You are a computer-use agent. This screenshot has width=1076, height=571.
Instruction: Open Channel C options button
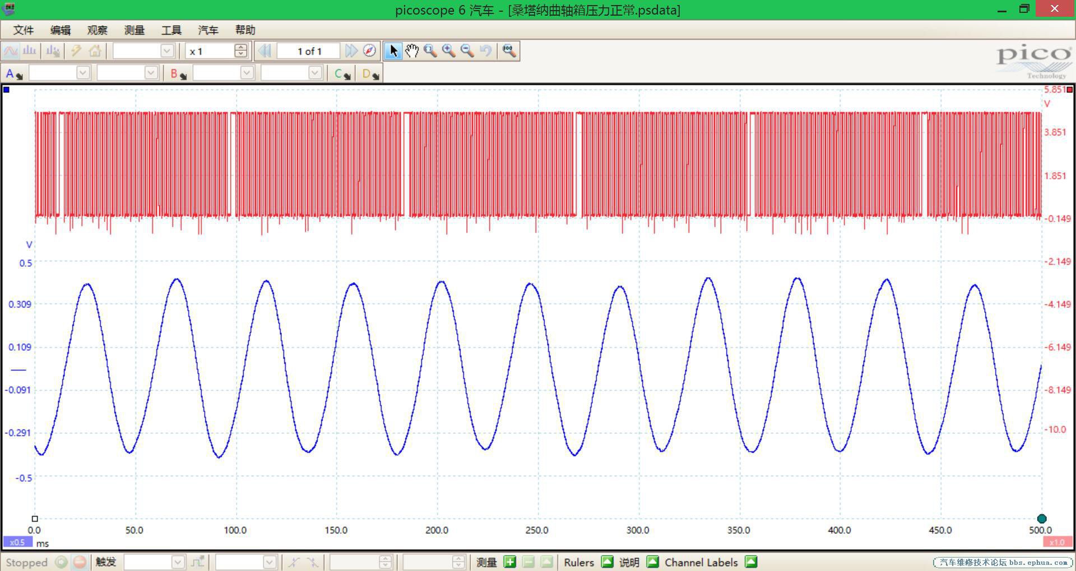342,73
